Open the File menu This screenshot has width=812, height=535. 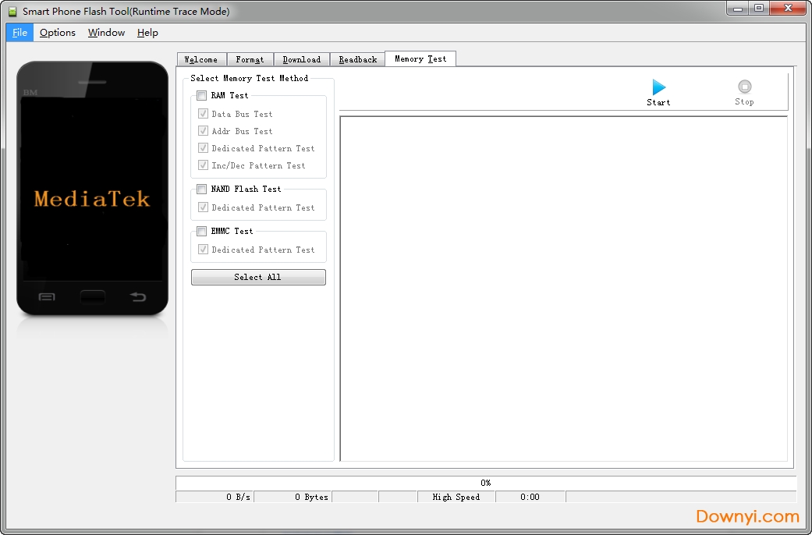tap(20, 33)
